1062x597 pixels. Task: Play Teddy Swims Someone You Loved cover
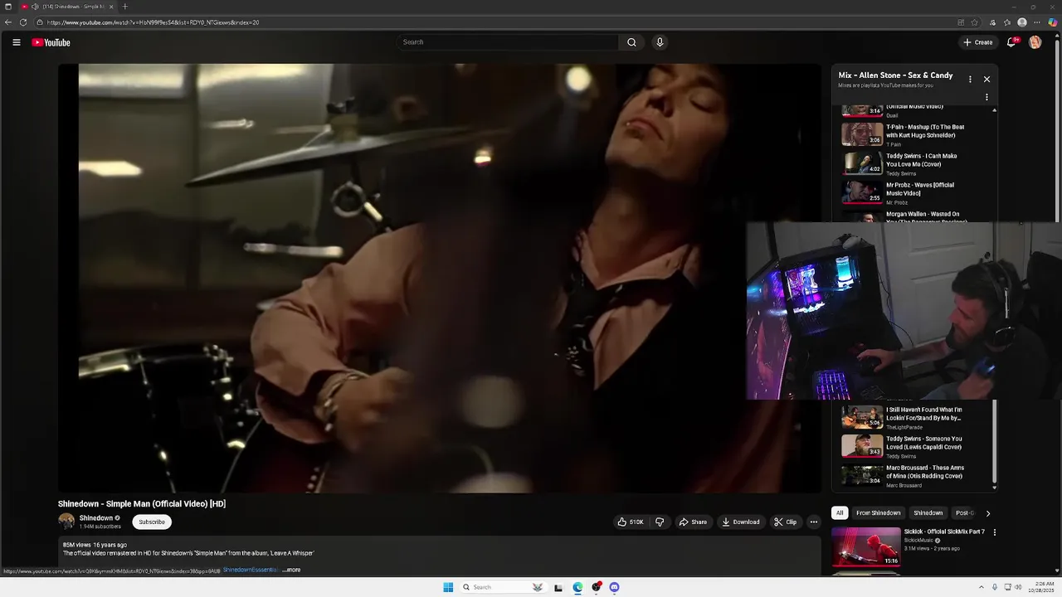pos(913,447)
